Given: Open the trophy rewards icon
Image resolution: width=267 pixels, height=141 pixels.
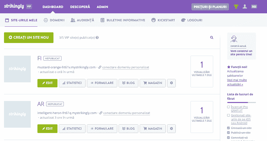Looking at the screenshot, I should (x=236, y=7).
